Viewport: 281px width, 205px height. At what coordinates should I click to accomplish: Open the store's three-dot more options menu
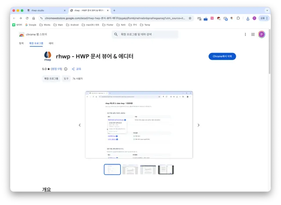click(245, 34)
